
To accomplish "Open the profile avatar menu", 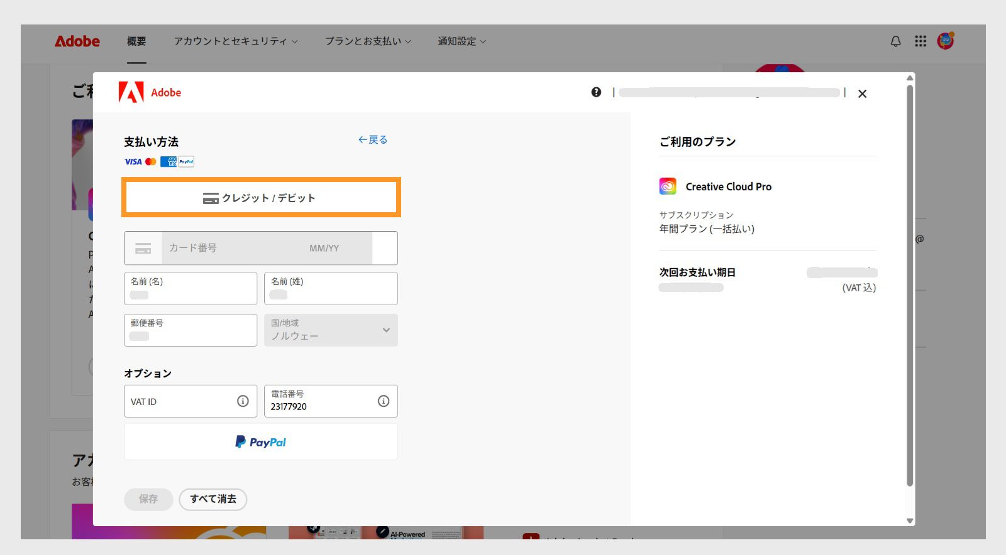I will pos(946,41).
